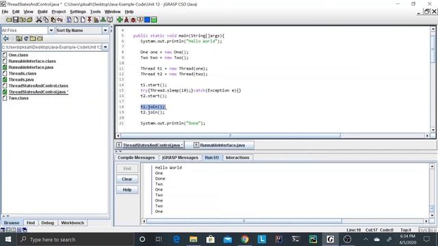Click the home folder icon in browse panel
The height and width of the screenshot is (246, 438).
19,38
